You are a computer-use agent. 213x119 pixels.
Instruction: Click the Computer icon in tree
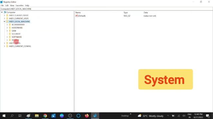click(x=5, y=12)
